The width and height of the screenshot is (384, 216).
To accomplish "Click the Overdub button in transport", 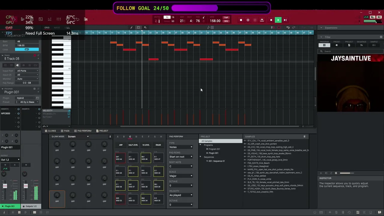I will pyautogui.click(x=248, y=20).
